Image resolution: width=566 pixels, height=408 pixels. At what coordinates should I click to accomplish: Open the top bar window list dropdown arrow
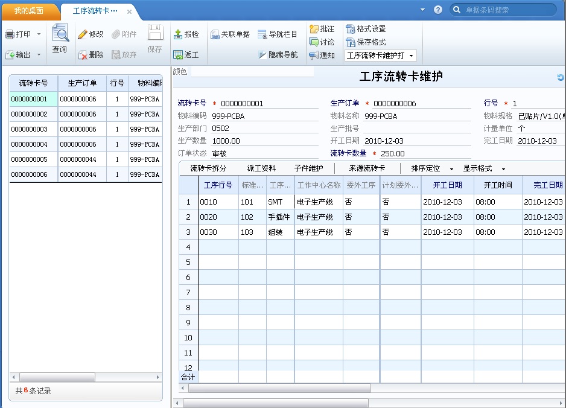coord(423,10)
